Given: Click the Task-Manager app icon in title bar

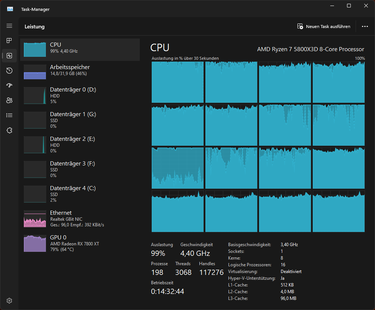Looking at the screenshot, I should pos(10,9).
